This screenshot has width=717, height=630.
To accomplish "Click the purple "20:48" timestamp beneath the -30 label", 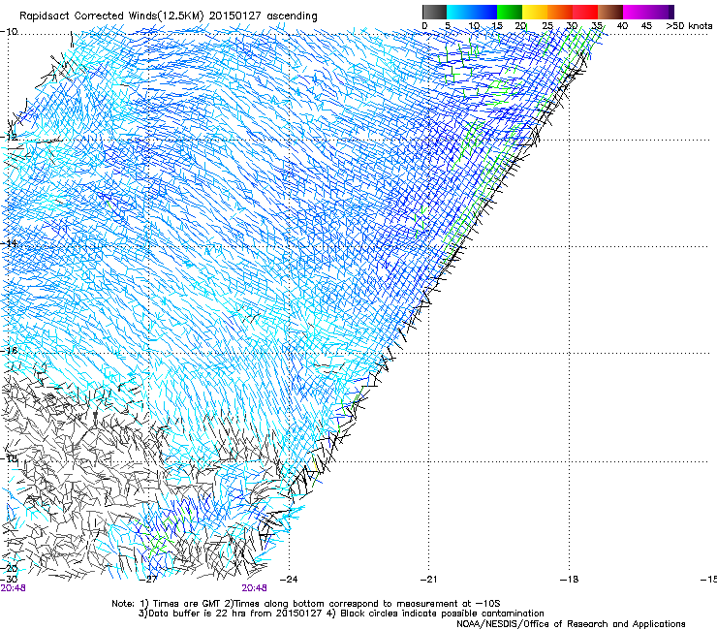I will pyautogui.click(x=13, y=588).
